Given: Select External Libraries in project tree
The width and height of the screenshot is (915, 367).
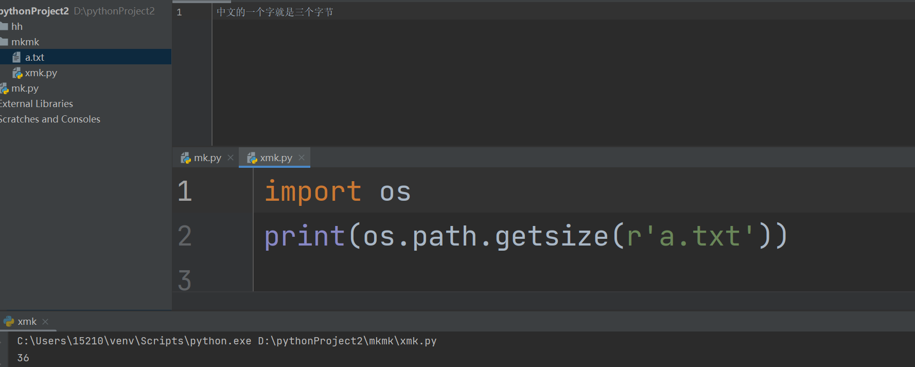Looking at the screenshot, I should point(37,104).
